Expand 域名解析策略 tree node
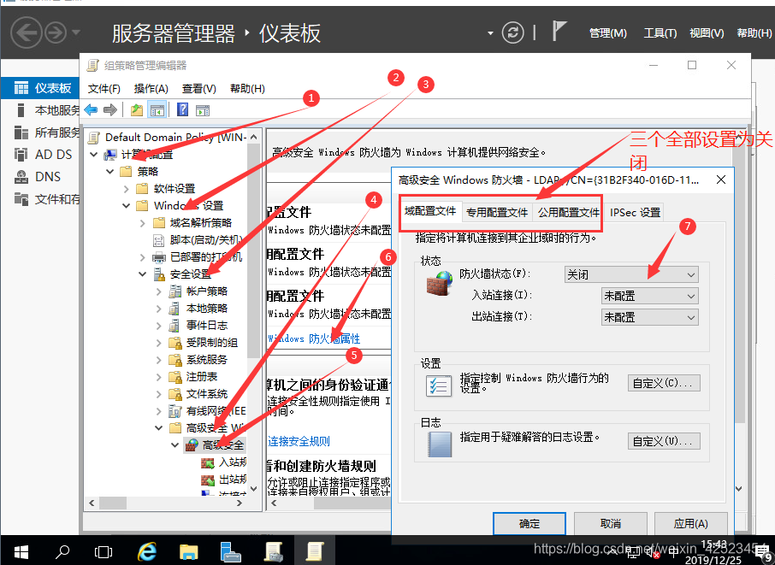Screen dimensions: 775x565 (142, 223)
